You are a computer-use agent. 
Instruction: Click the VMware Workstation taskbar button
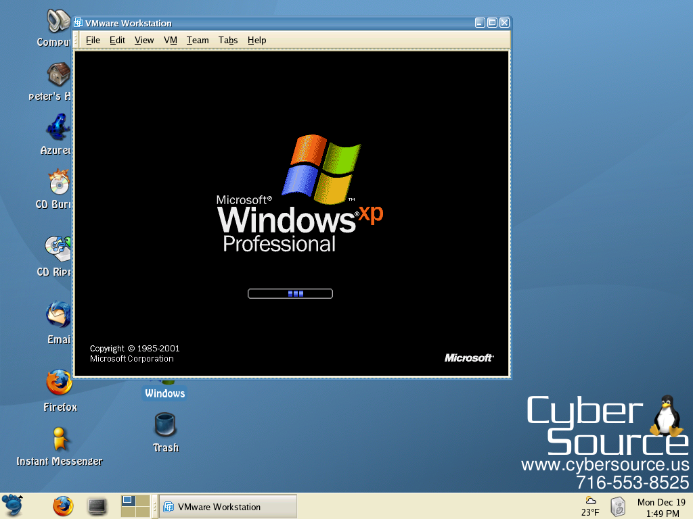tap(228, 507)
